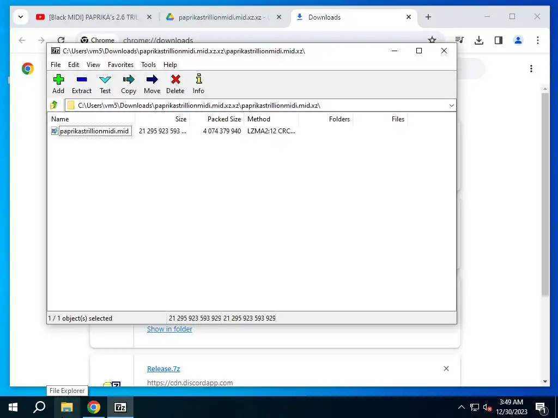This screenshot has width=558, height=418.
Task: Open the View menu
Action: pyautogui.click(x=93, y=65)
